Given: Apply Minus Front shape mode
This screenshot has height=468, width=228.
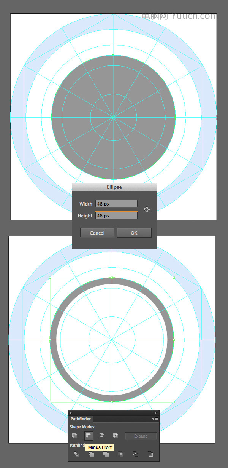Looking at the screenshot, I should [x=89, y=436].
